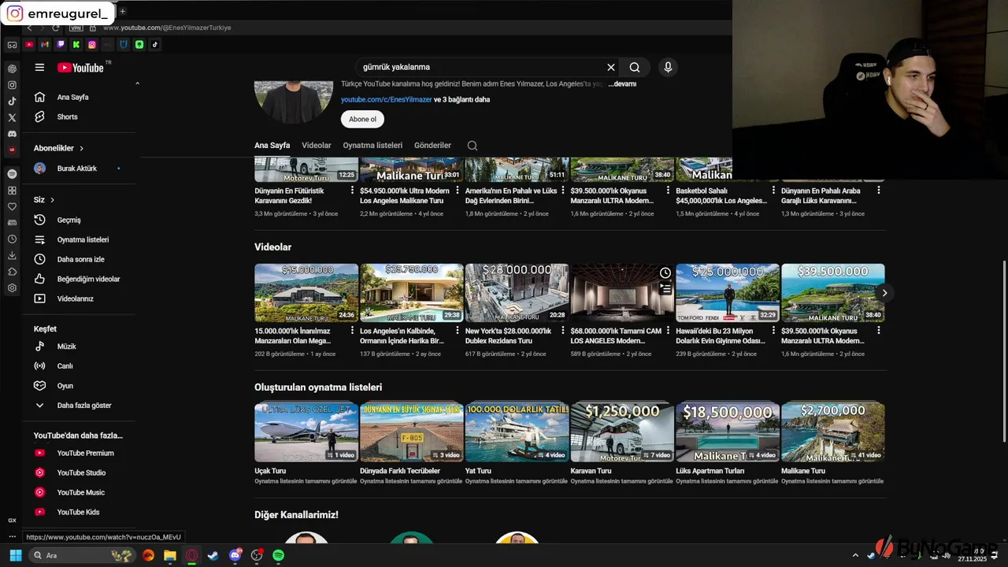
Task: Start voice search with the microphone
Action: point(668,67)
